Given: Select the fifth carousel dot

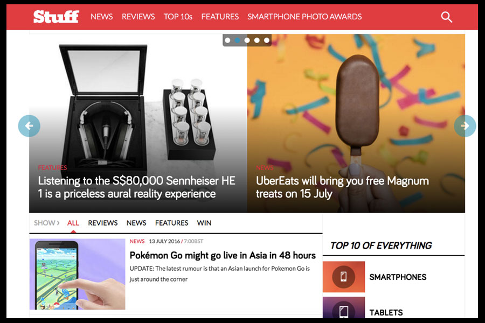Looking at the screenshot, I should coord(267,40).
